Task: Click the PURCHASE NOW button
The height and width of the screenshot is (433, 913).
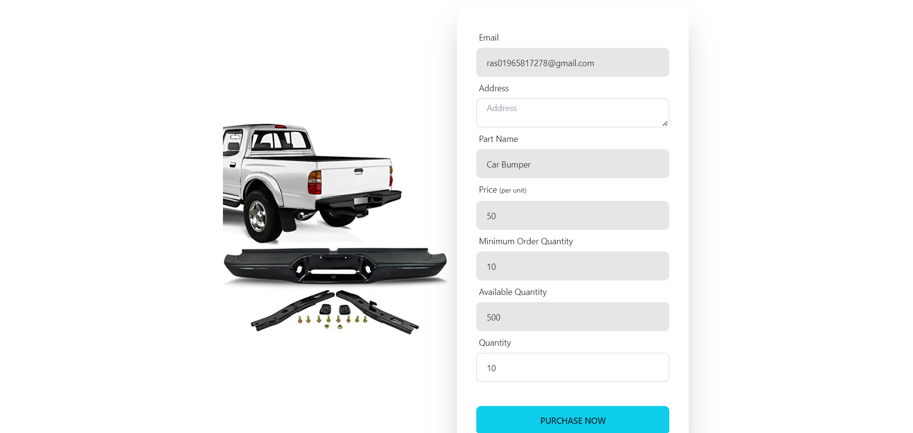Action: pos(572,420)
